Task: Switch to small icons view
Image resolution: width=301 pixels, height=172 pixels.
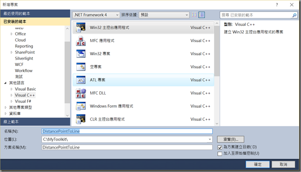Action: point(194,15)
